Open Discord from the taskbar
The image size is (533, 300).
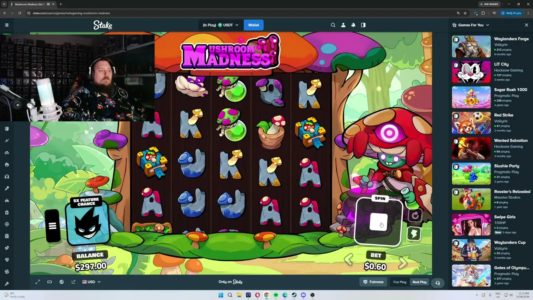tap(303, 295)
